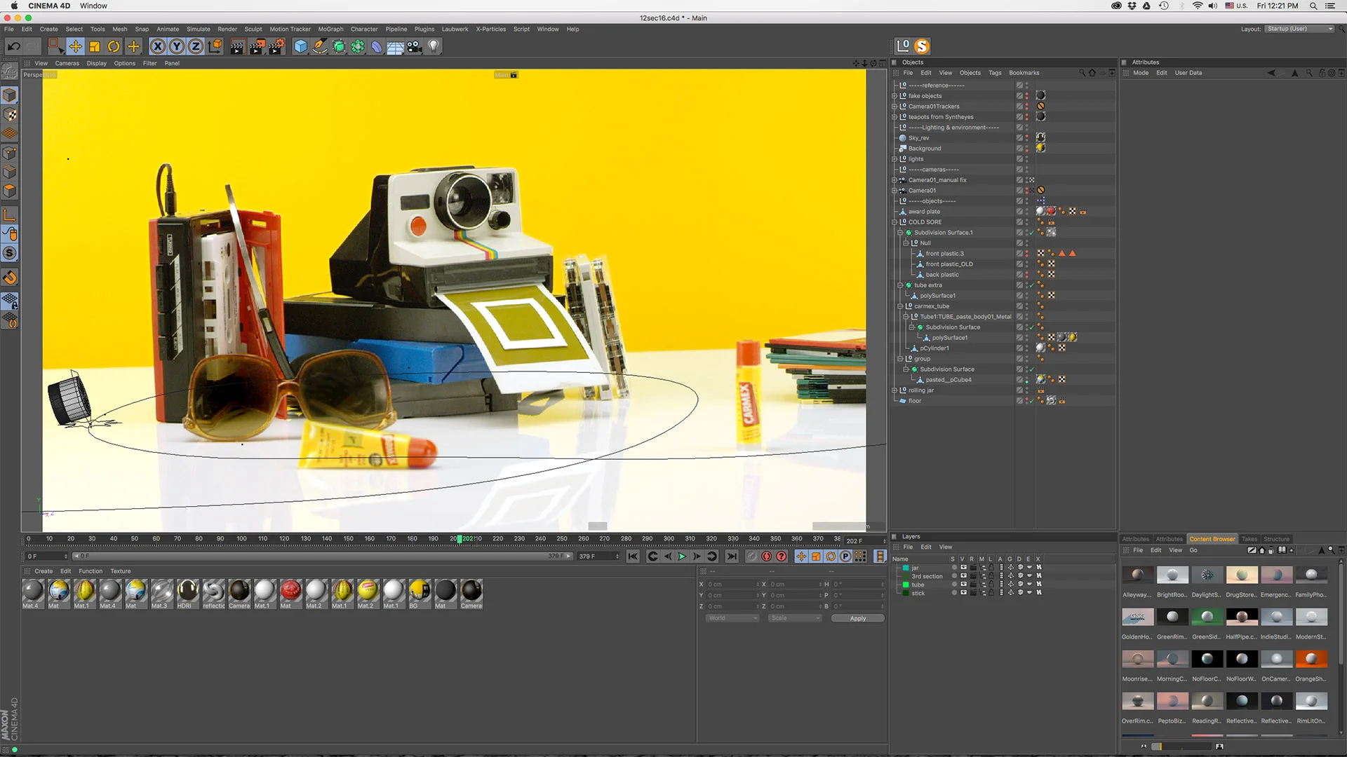Click the Play Forwards button
The height and width of the screenshot is (757, 1347).
coord(681,557)
